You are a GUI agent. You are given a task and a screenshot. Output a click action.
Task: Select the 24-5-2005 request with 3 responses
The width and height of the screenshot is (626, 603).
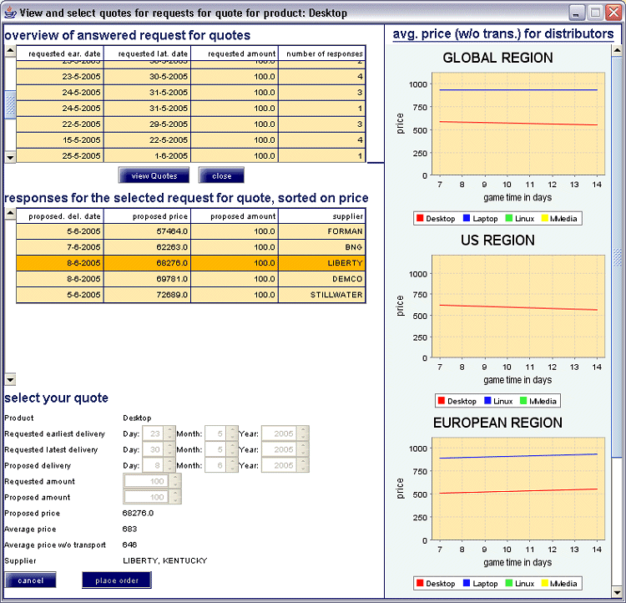191,93
